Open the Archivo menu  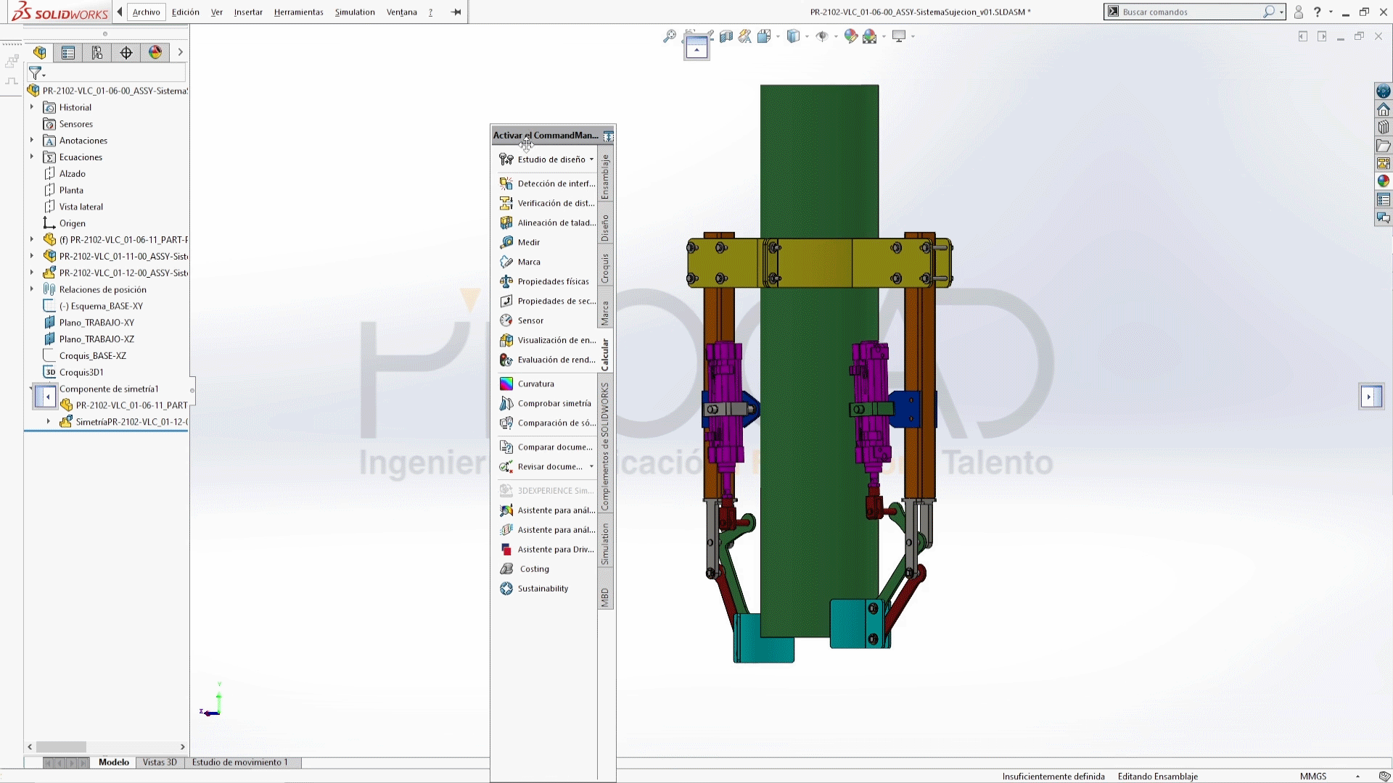click(x=147, y=12)
